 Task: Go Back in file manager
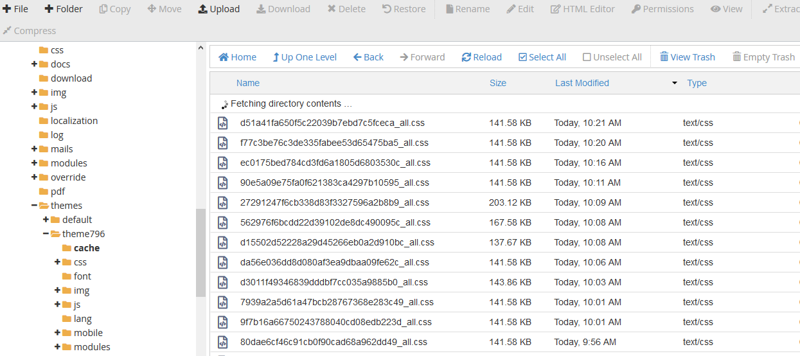point(368,57)
